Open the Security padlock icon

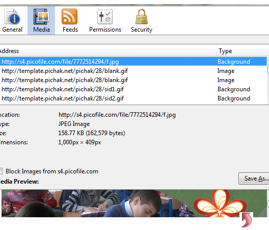click(142, 16)
